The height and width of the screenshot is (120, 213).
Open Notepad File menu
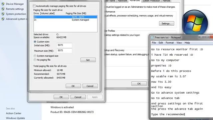tap(154, 43)
